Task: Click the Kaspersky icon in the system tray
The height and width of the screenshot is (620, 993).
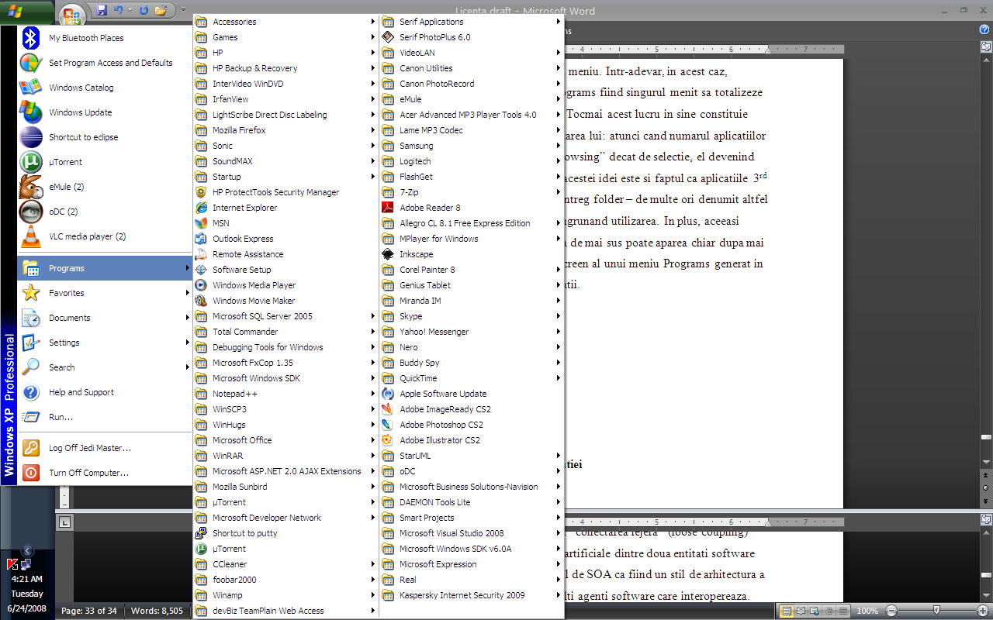Action: [12, 564]
